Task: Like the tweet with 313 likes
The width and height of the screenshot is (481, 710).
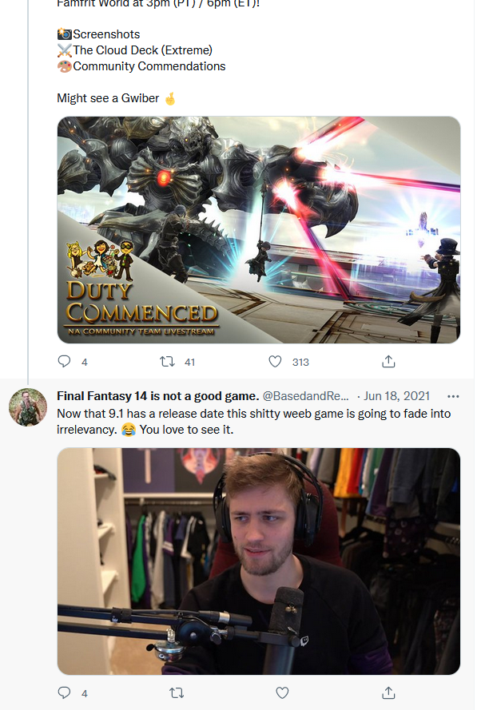Action: (275, 361)
